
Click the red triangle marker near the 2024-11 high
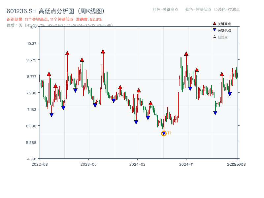click(x=186, y=53)
